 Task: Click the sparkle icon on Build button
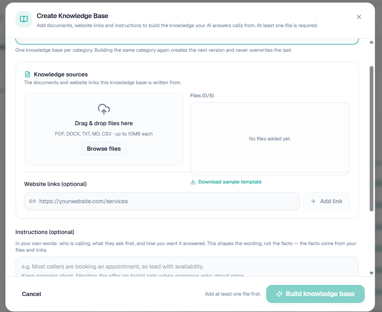pos(279,294)
